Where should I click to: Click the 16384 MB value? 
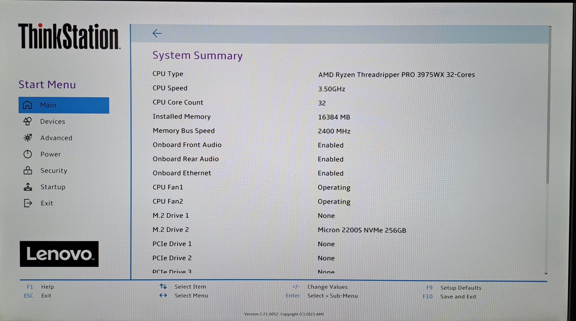pyautogui.click(x=334, y=117)
